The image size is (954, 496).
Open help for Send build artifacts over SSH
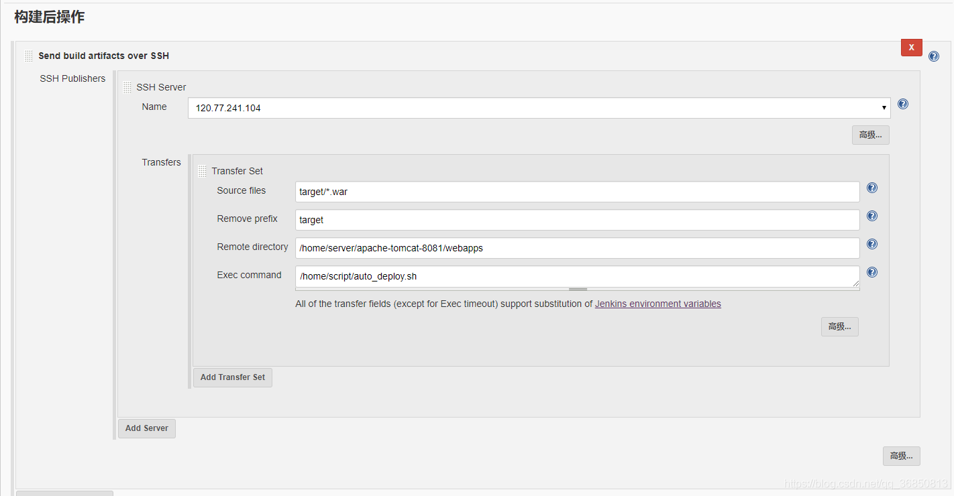pos(934,57)
